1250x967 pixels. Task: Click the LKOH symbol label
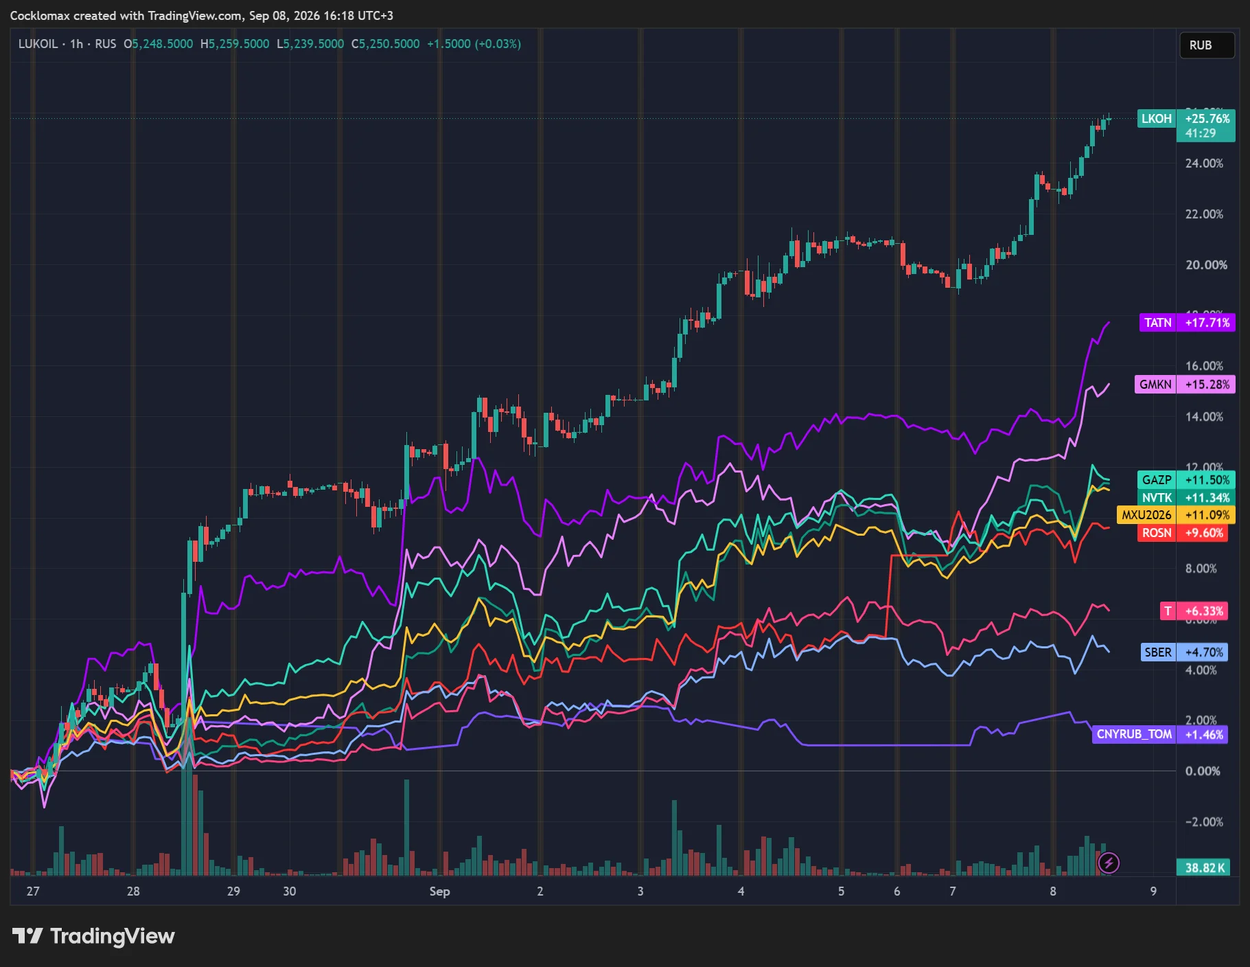tap(1157, 118)
